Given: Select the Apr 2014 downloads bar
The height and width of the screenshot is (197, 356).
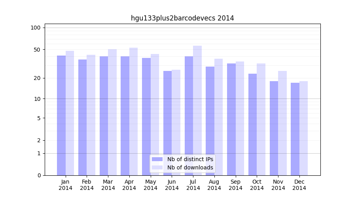Looking at the screenshot, I should pos(134,112).
